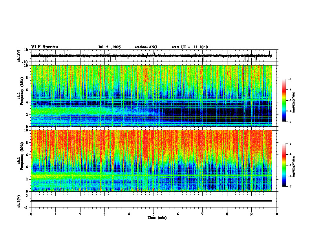This screenshot has width=311, height=240.
Task: Click the time-axis tick label "5"
Action: coord(154,214)
